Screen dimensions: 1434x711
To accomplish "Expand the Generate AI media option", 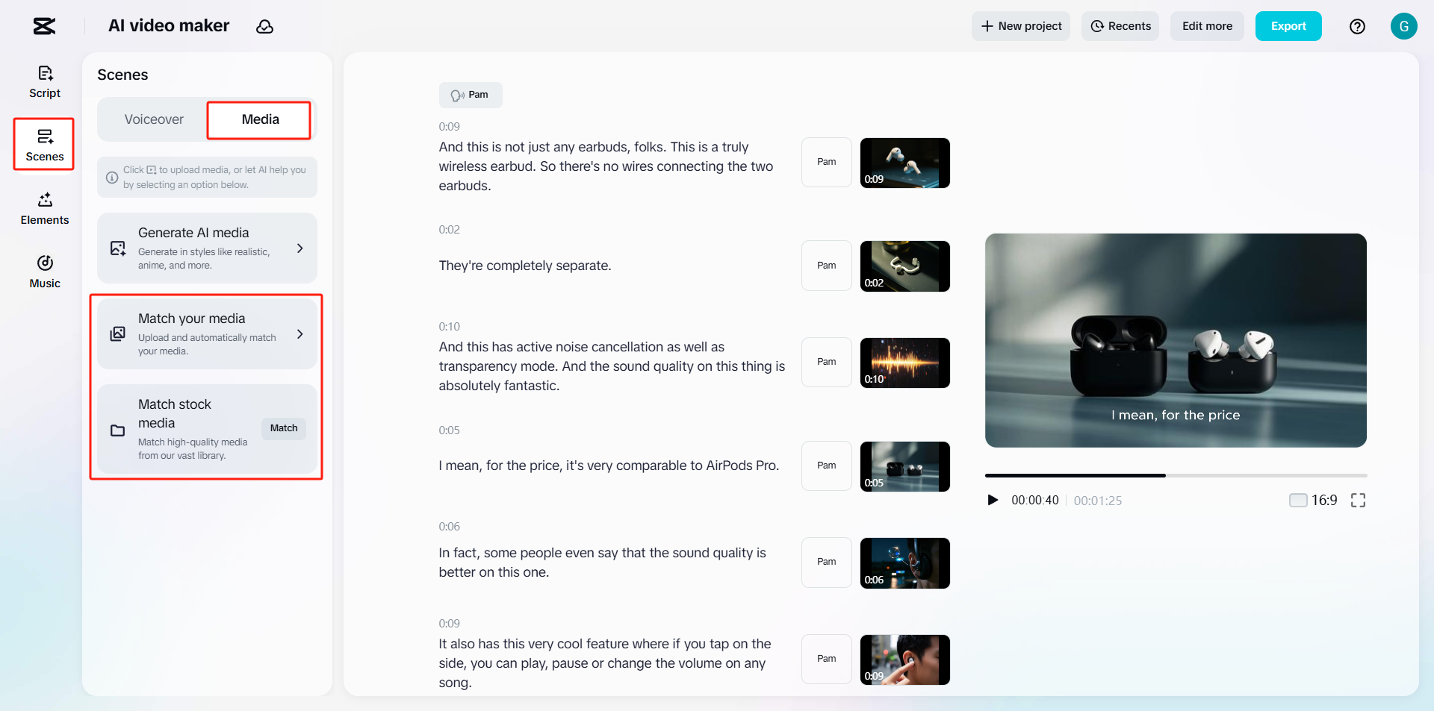I will click(x=207, y=248).
